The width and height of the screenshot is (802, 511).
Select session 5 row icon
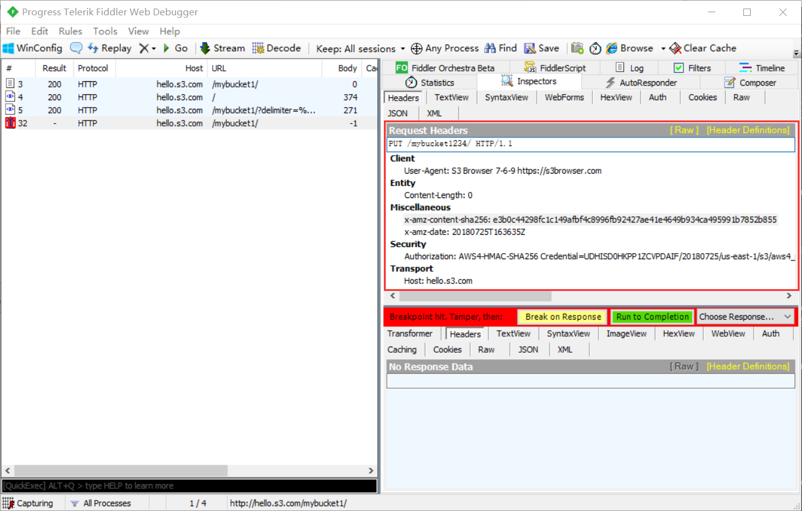[10, 110]
